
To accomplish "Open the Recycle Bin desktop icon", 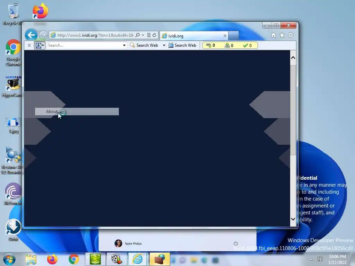I will pos(13,14).
